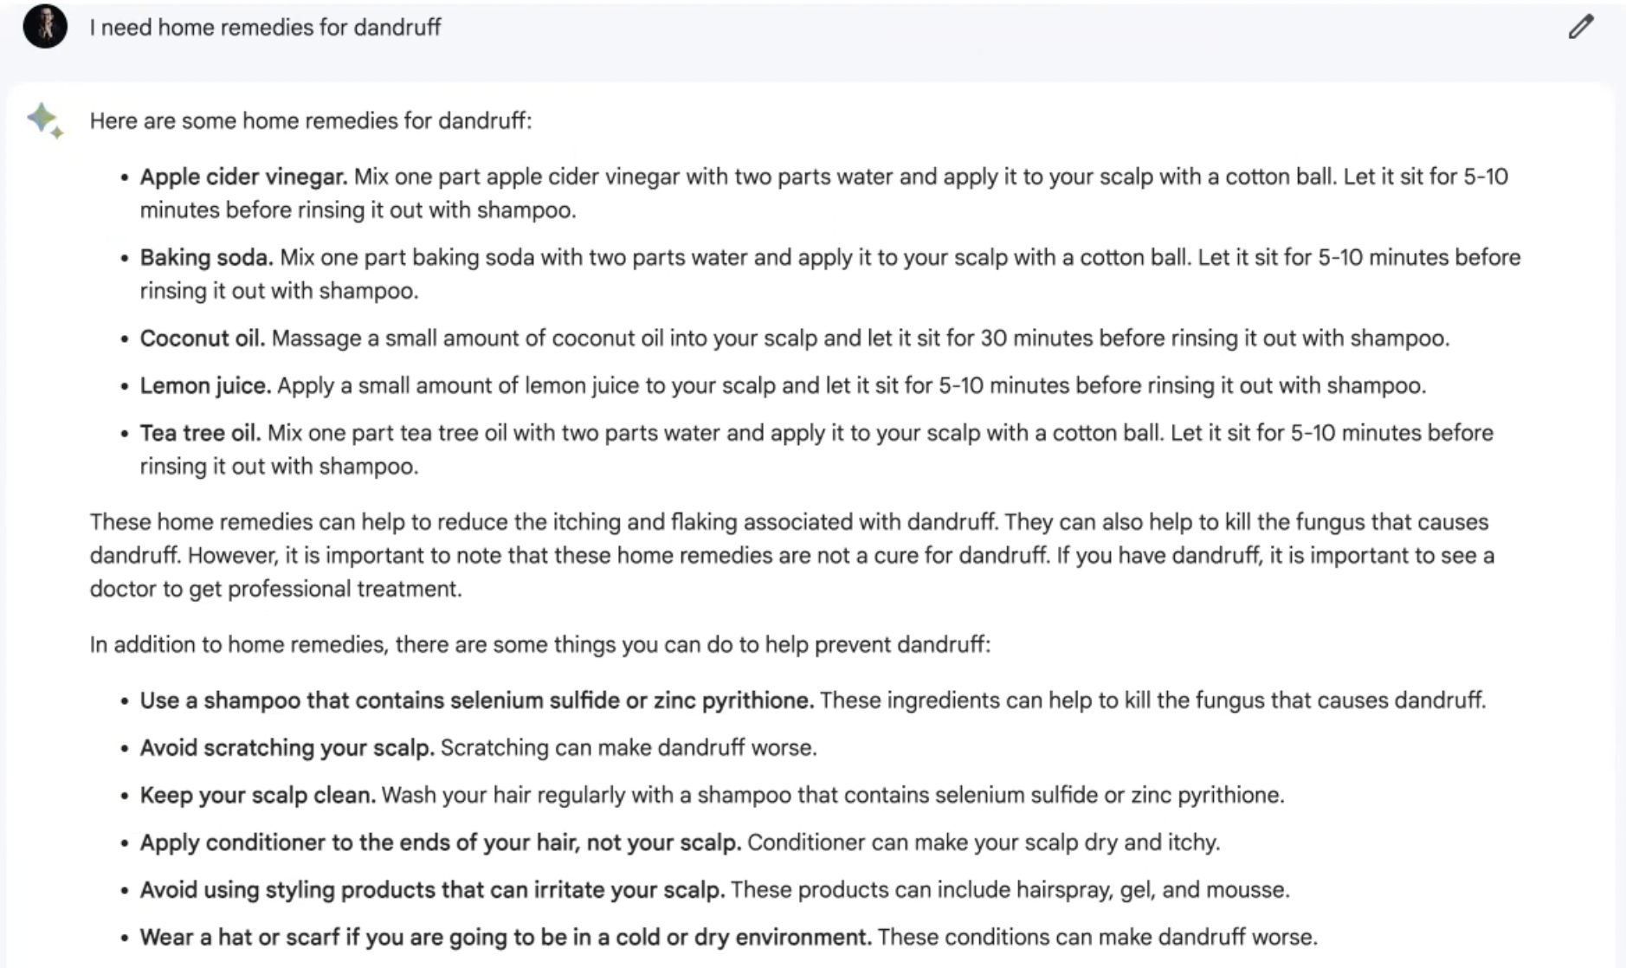Click 'Avoid scratching your scalp.' bold text
This screenshot has width=1626, height=968.
point(287,747)
